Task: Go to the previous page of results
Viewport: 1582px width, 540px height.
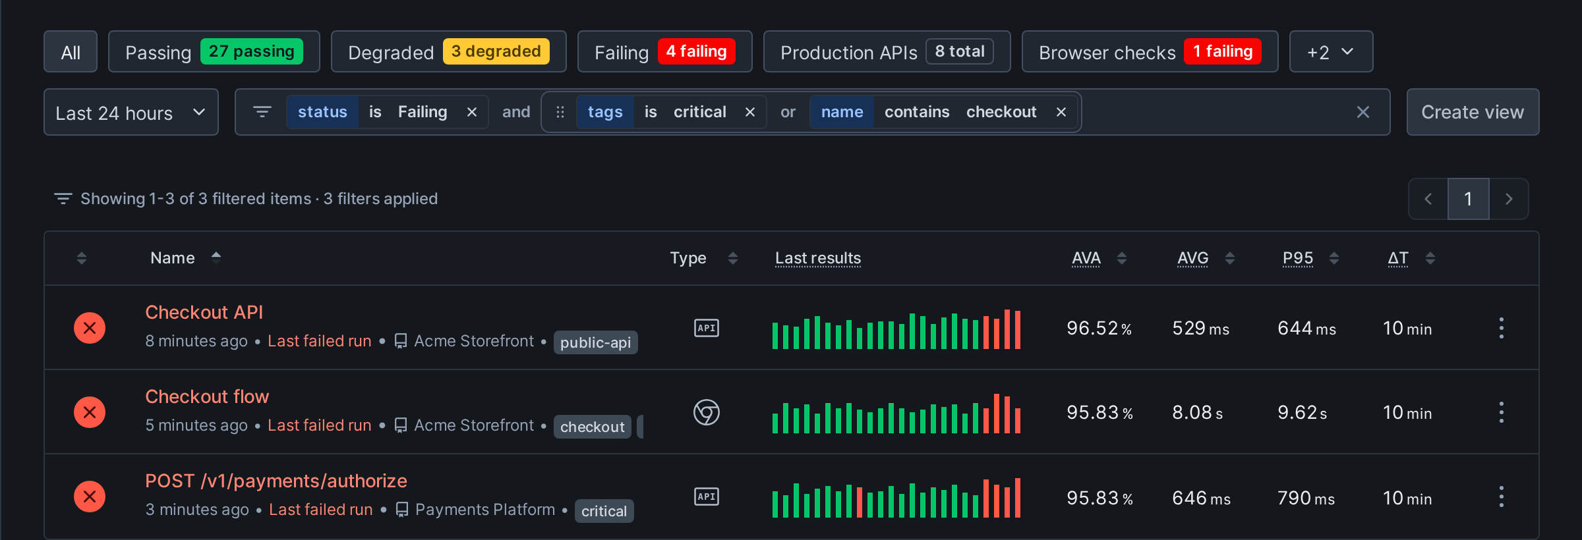Action: coord(1428,199)
